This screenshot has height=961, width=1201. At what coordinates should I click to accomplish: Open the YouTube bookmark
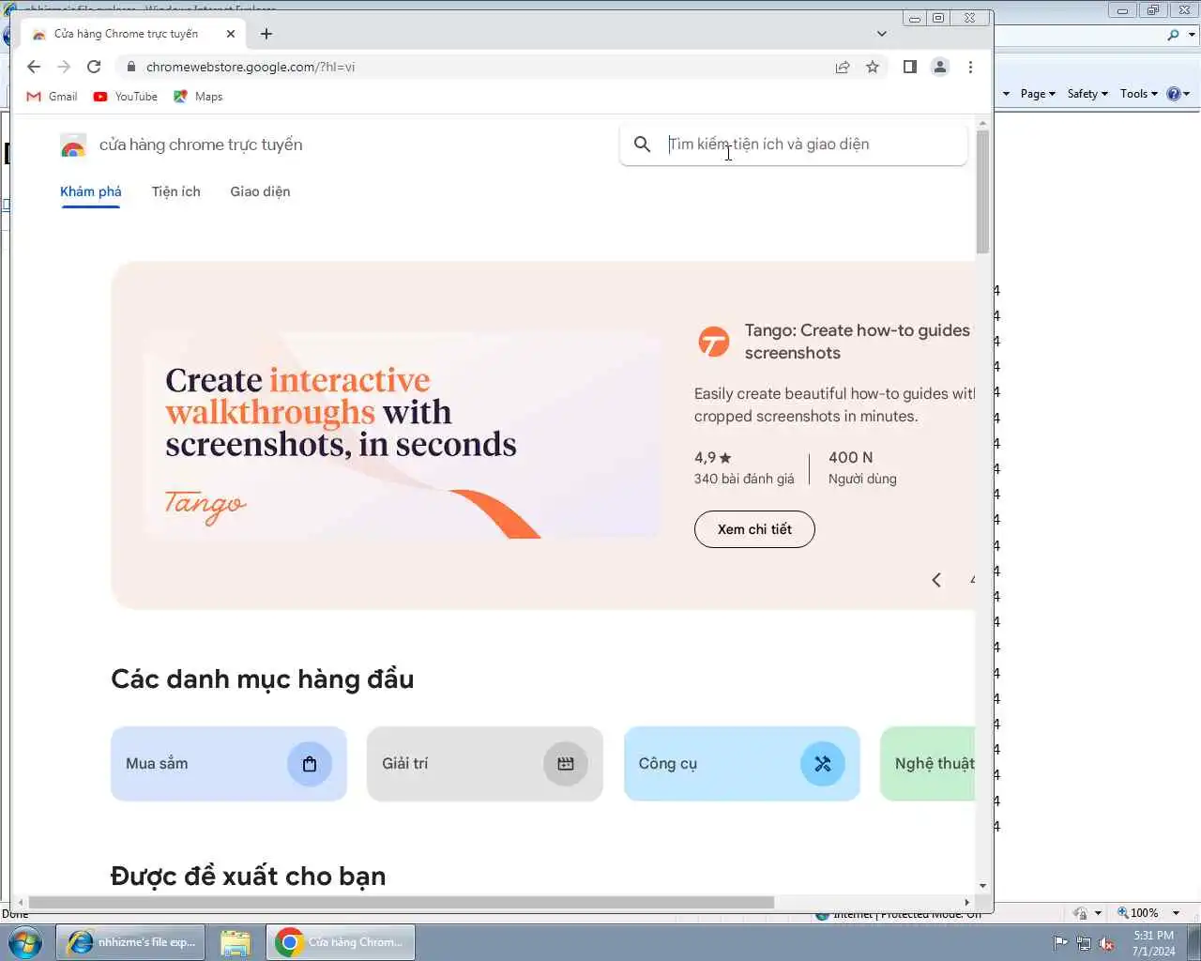(125, 97)
